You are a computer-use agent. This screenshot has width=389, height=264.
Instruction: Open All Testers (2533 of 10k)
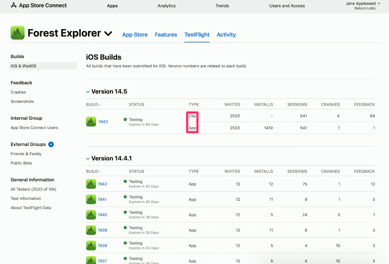click(x=33, y=189)
